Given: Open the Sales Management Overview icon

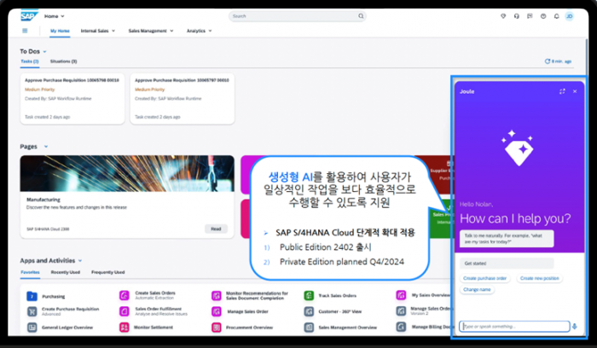Looking at the screenshot, I should tap(309, 327).
